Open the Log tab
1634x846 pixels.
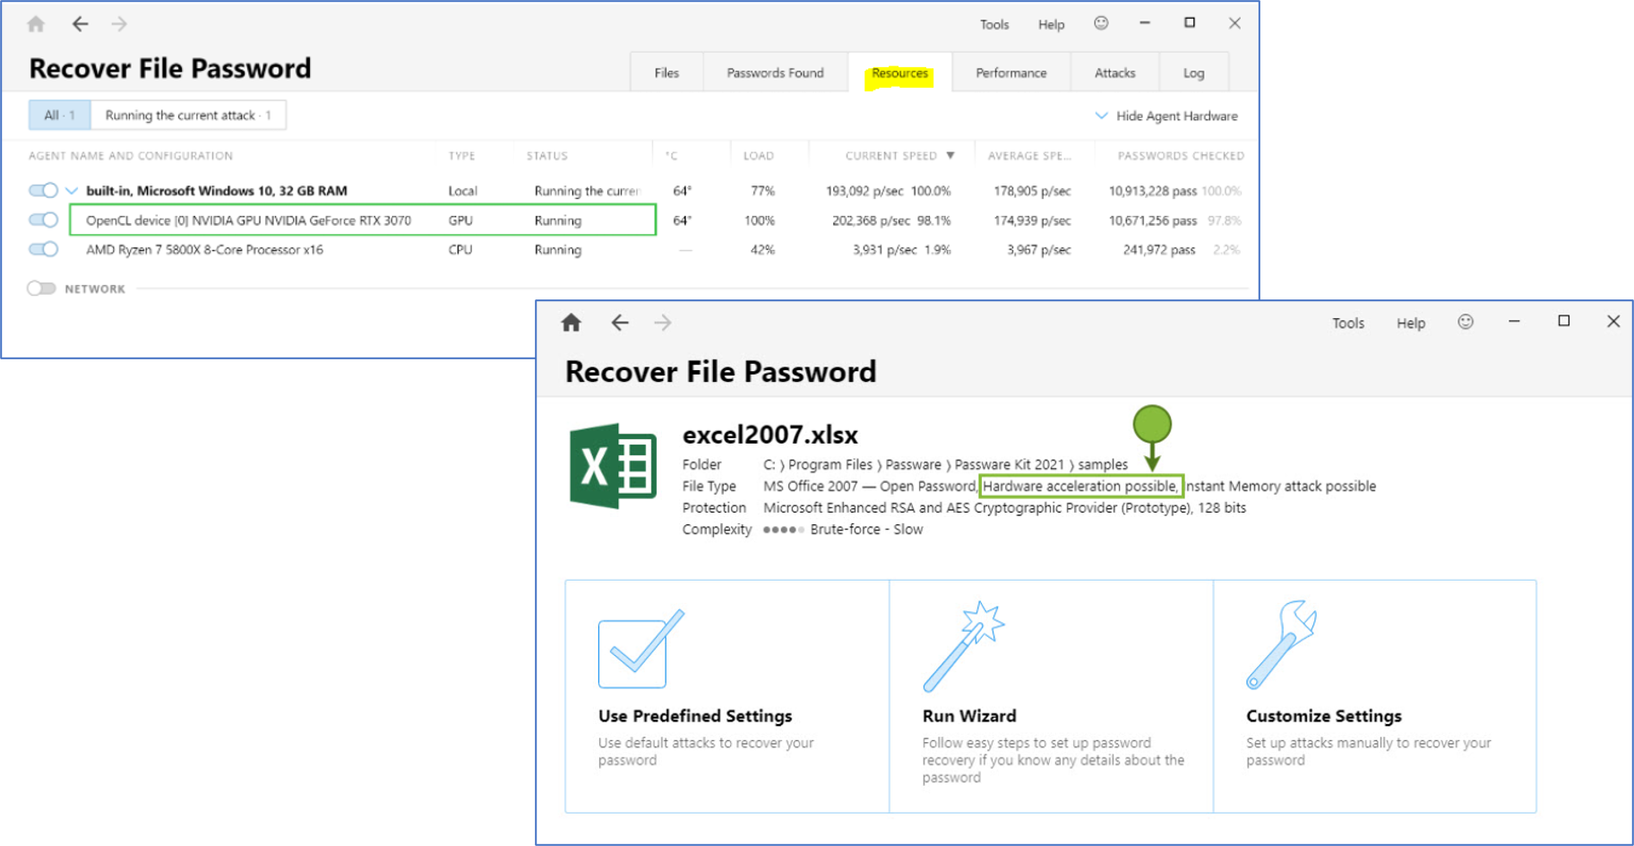point(1193,73)
